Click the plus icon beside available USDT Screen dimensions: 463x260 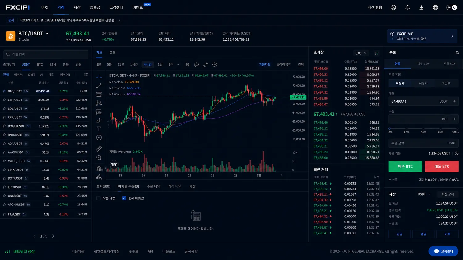point(457,153)
